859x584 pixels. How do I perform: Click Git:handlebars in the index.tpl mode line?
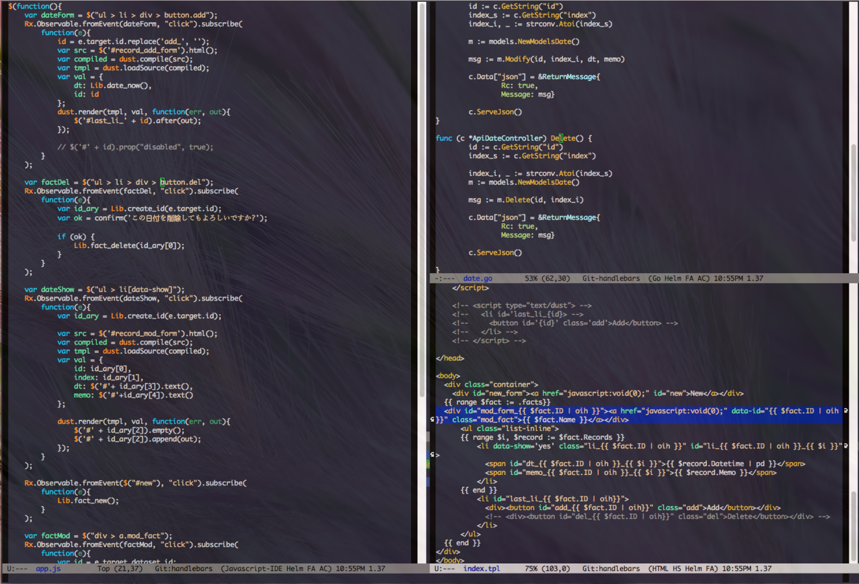click(x=611, y=568)
